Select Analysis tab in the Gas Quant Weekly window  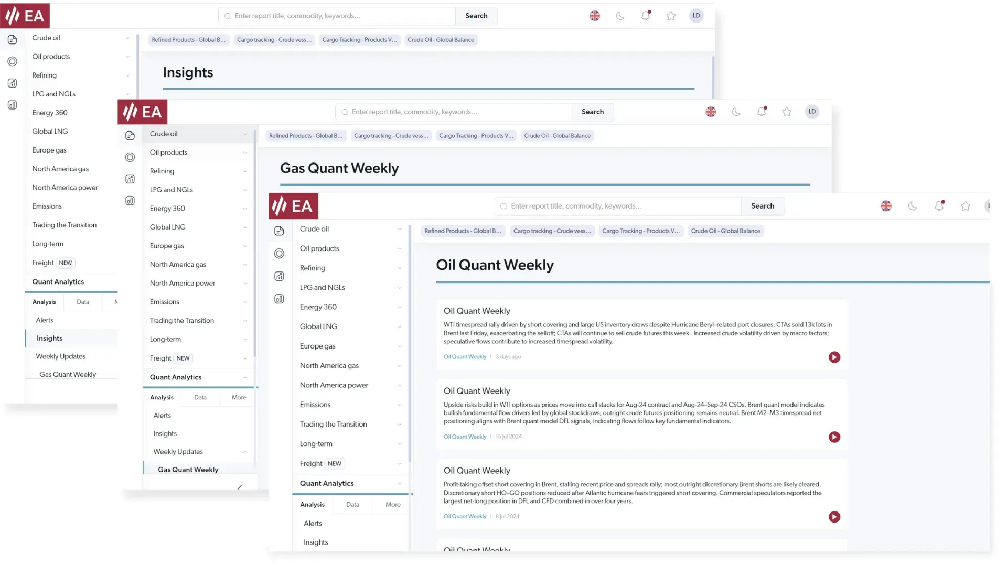(x=162, y=397)
